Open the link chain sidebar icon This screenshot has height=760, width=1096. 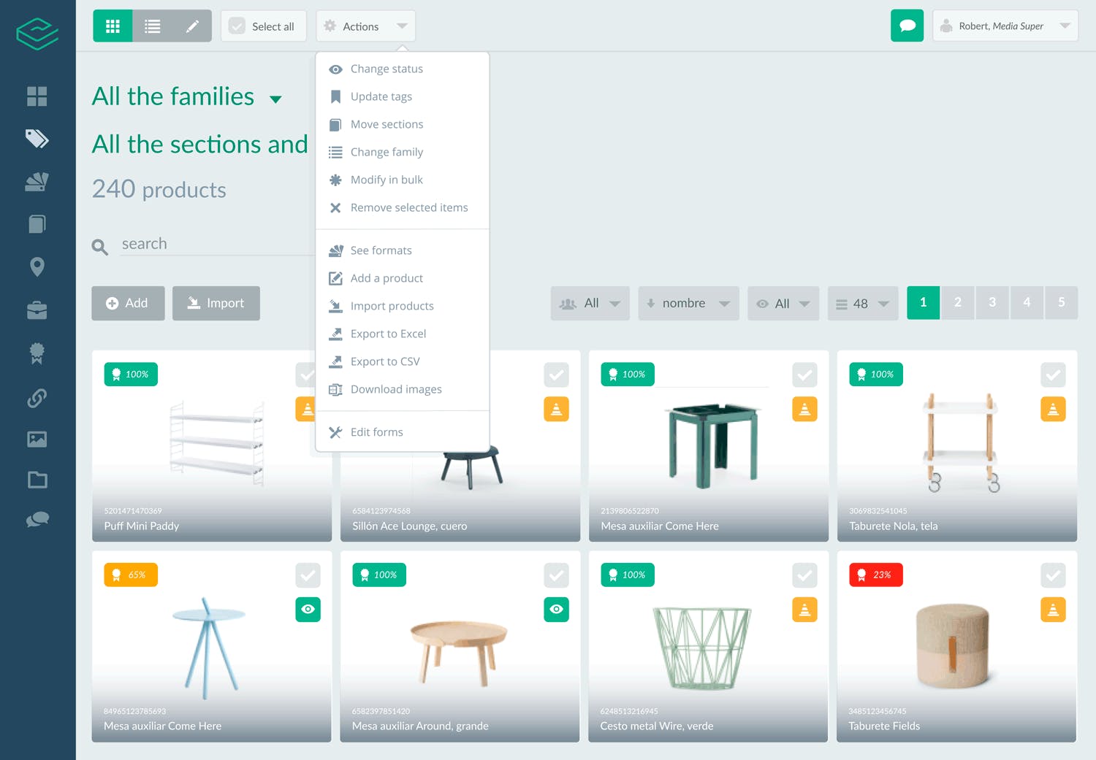[37, 398]
